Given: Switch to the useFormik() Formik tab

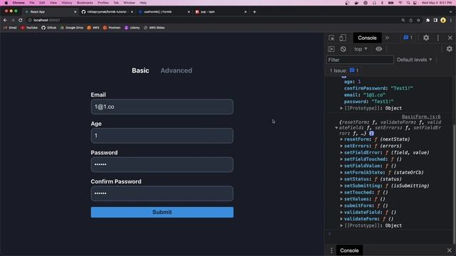Looking at the screenshot, I should (x=163, y=12).
